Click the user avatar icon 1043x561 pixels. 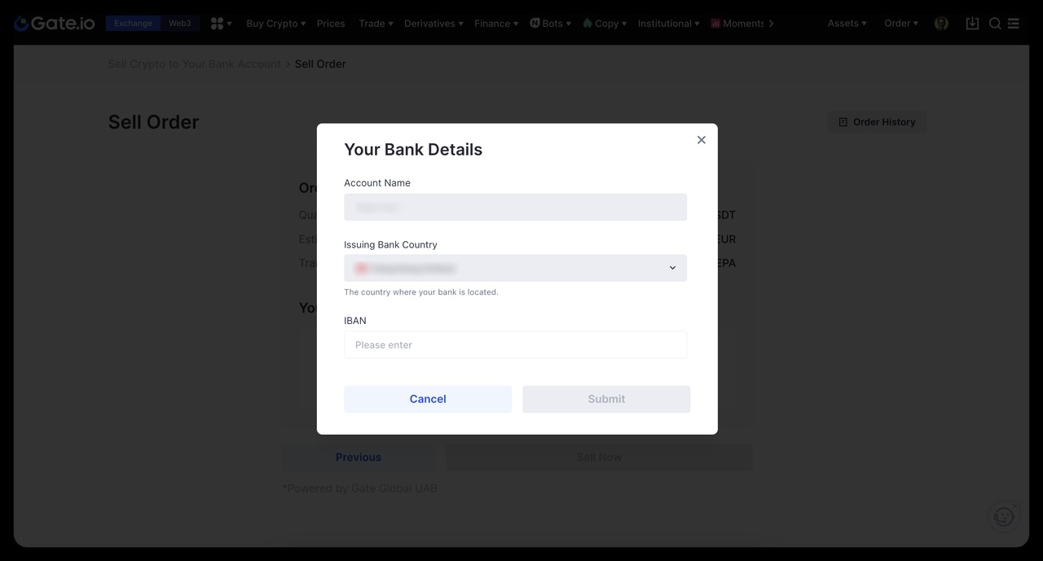[x=941, y=24]
